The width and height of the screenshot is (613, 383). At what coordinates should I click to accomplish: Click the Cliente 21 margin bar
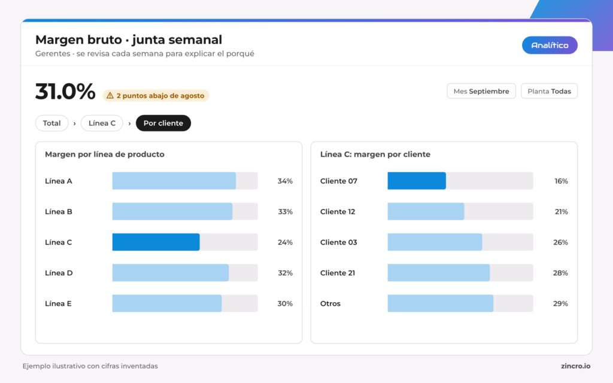click(439, 273)
